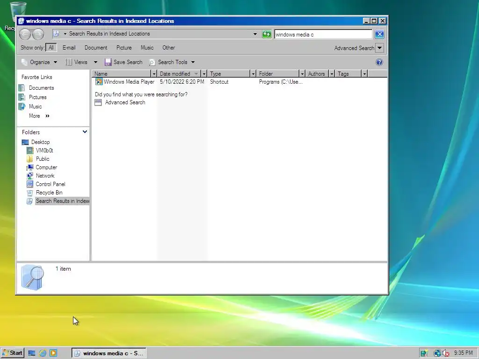Open the Date modified column filter dropdown
Screen dimensions: 479x359
pos(204,74)
